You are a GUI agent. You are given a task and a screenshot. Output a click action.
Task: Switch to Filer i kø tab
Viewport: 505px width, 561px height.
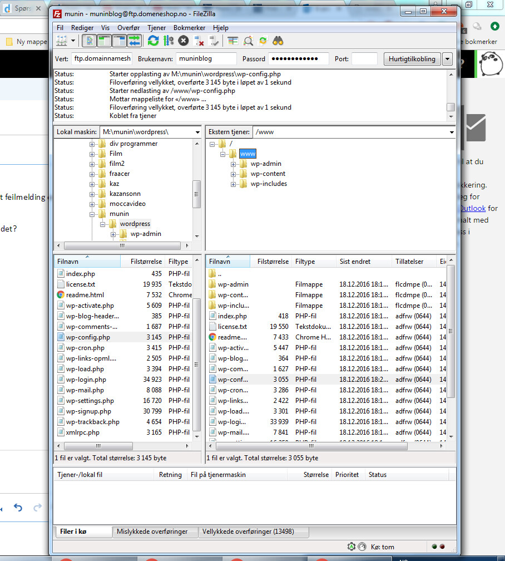(x=83, y=532)
